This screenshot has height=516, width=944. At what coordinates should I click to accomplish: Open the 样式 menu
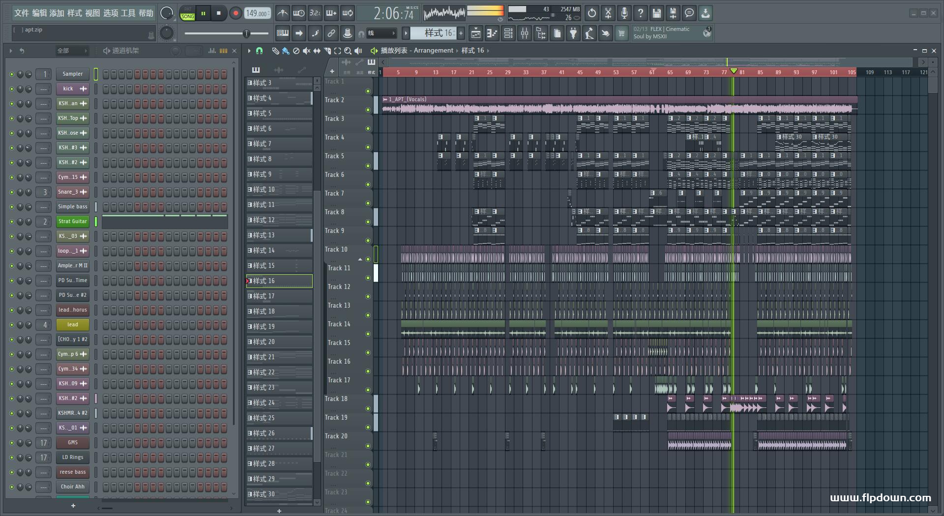click(x=75, y=13)
